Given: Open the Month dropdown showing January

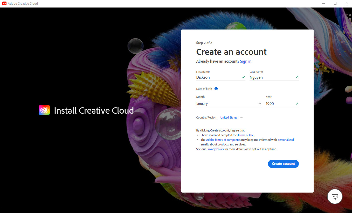Looking at the screenshot, I should coord(229,104).
